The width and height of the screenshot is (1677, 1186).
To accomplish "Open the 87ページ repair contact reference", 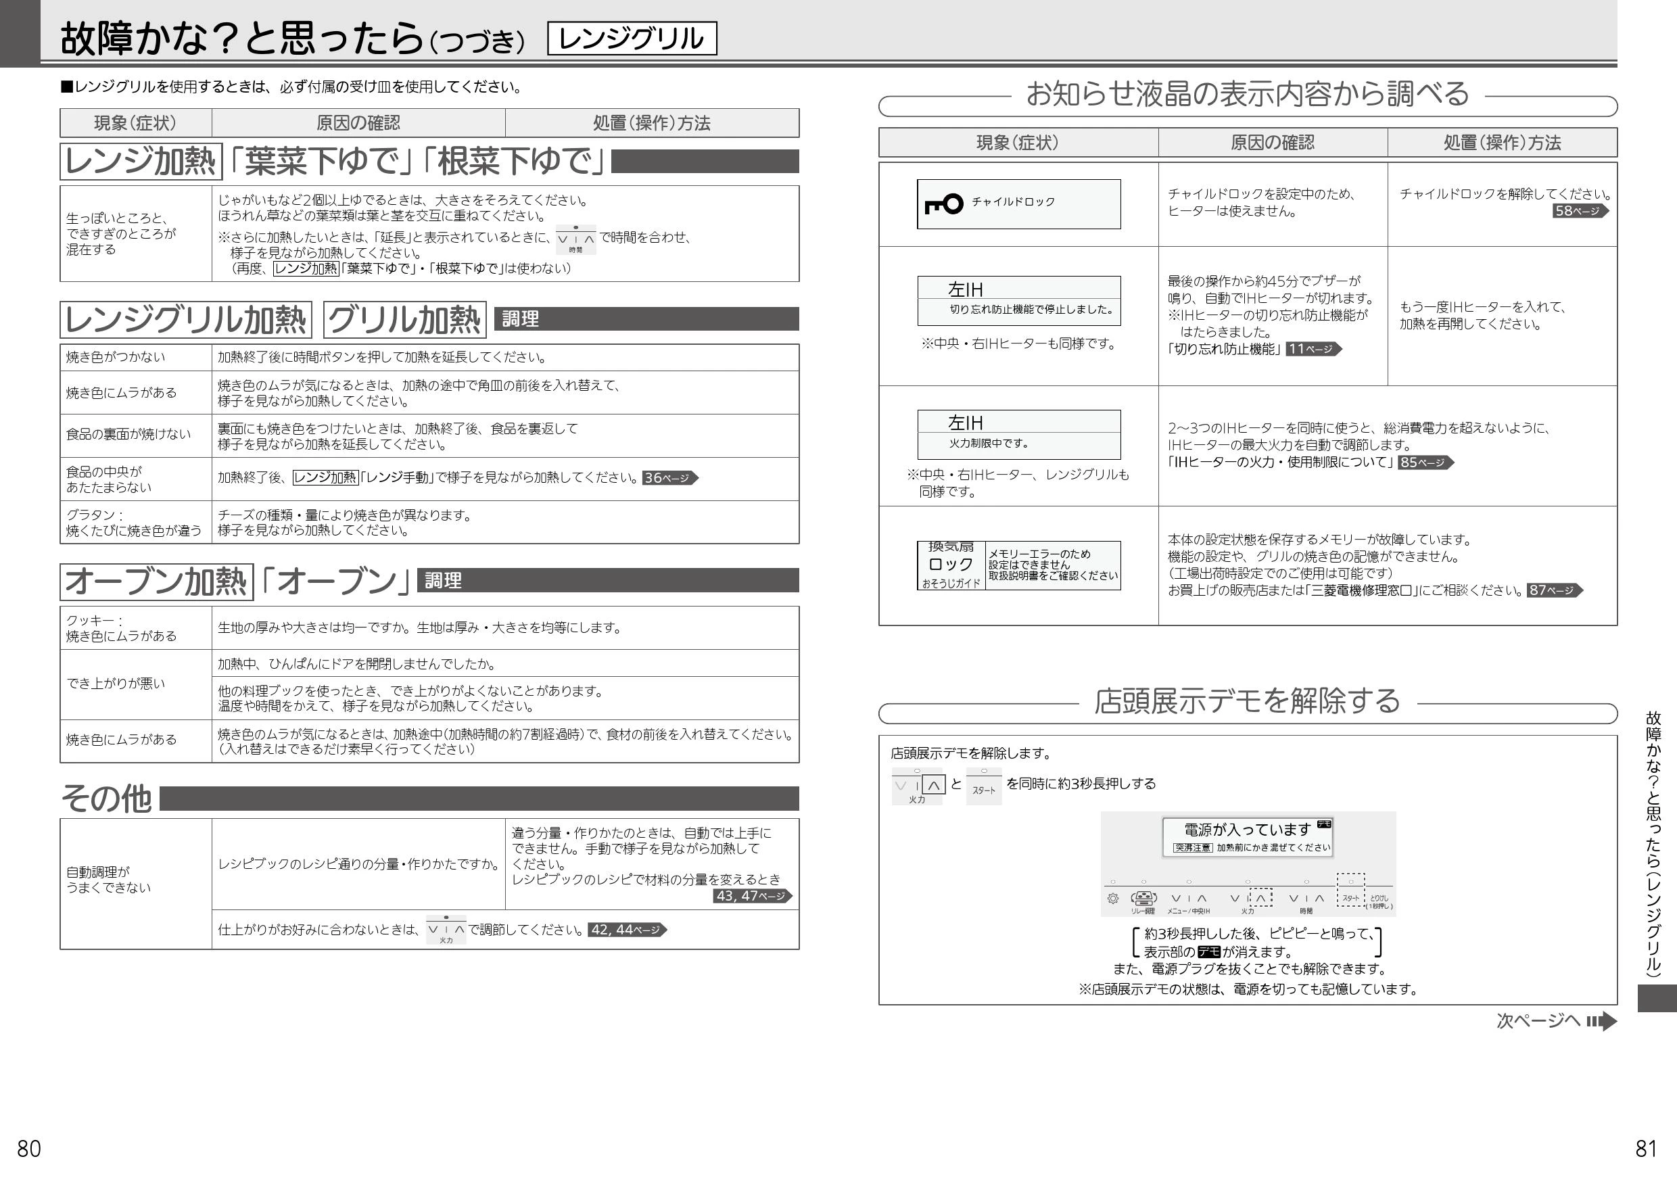I will [x=1555, y=590].
